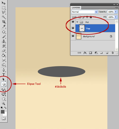Select the Zoom tool
Image resolution: width=119 pixels, height=129 pixels.
pyautogui.click(x=3, y=104)
